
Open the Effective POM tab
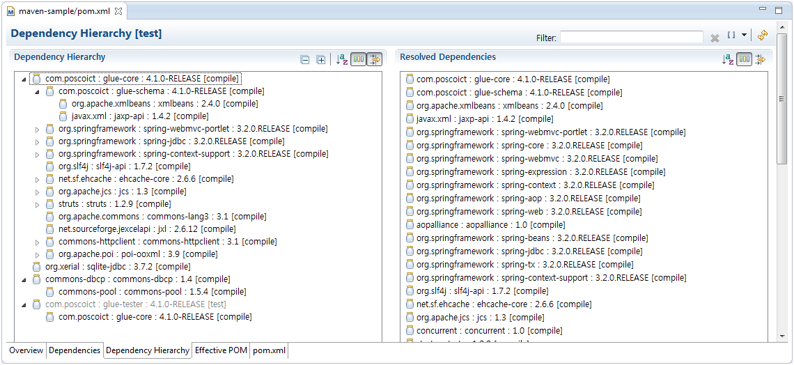tap(221, 350)
